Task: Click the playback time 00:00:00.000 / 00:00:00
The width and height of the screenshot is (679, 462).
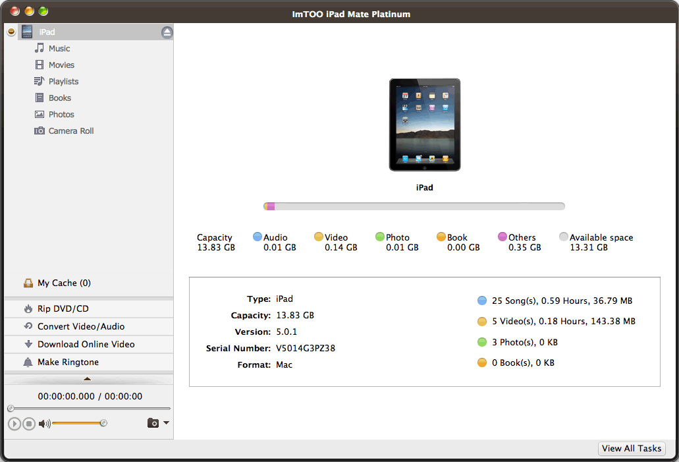Action: coord(90,397)
